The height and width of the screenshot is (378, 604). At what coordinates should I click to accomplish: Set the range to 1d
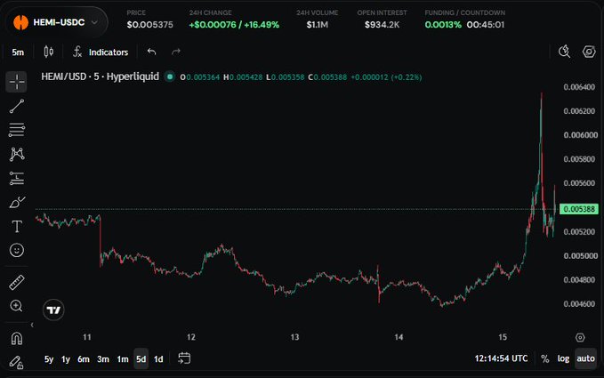point(158,359)
